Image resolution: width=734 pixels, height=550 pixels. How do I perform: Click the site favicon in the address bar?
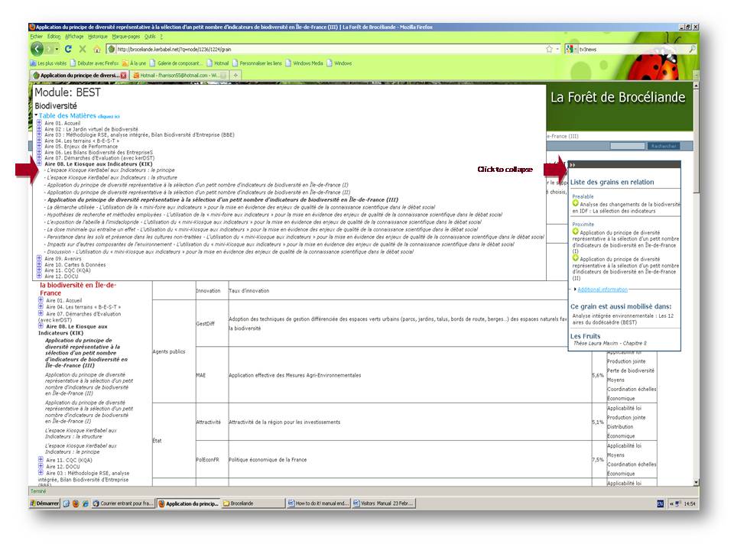point(112,49)
